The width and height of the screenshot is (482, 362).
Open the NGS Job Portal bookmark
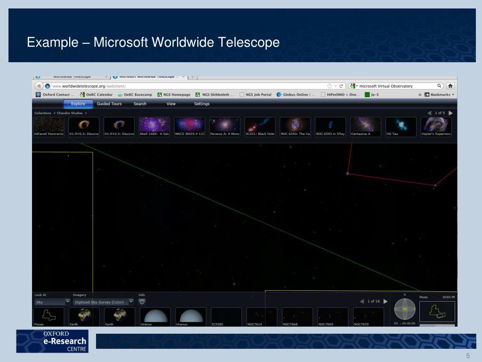pyautogui.click(x=256, y=94)
